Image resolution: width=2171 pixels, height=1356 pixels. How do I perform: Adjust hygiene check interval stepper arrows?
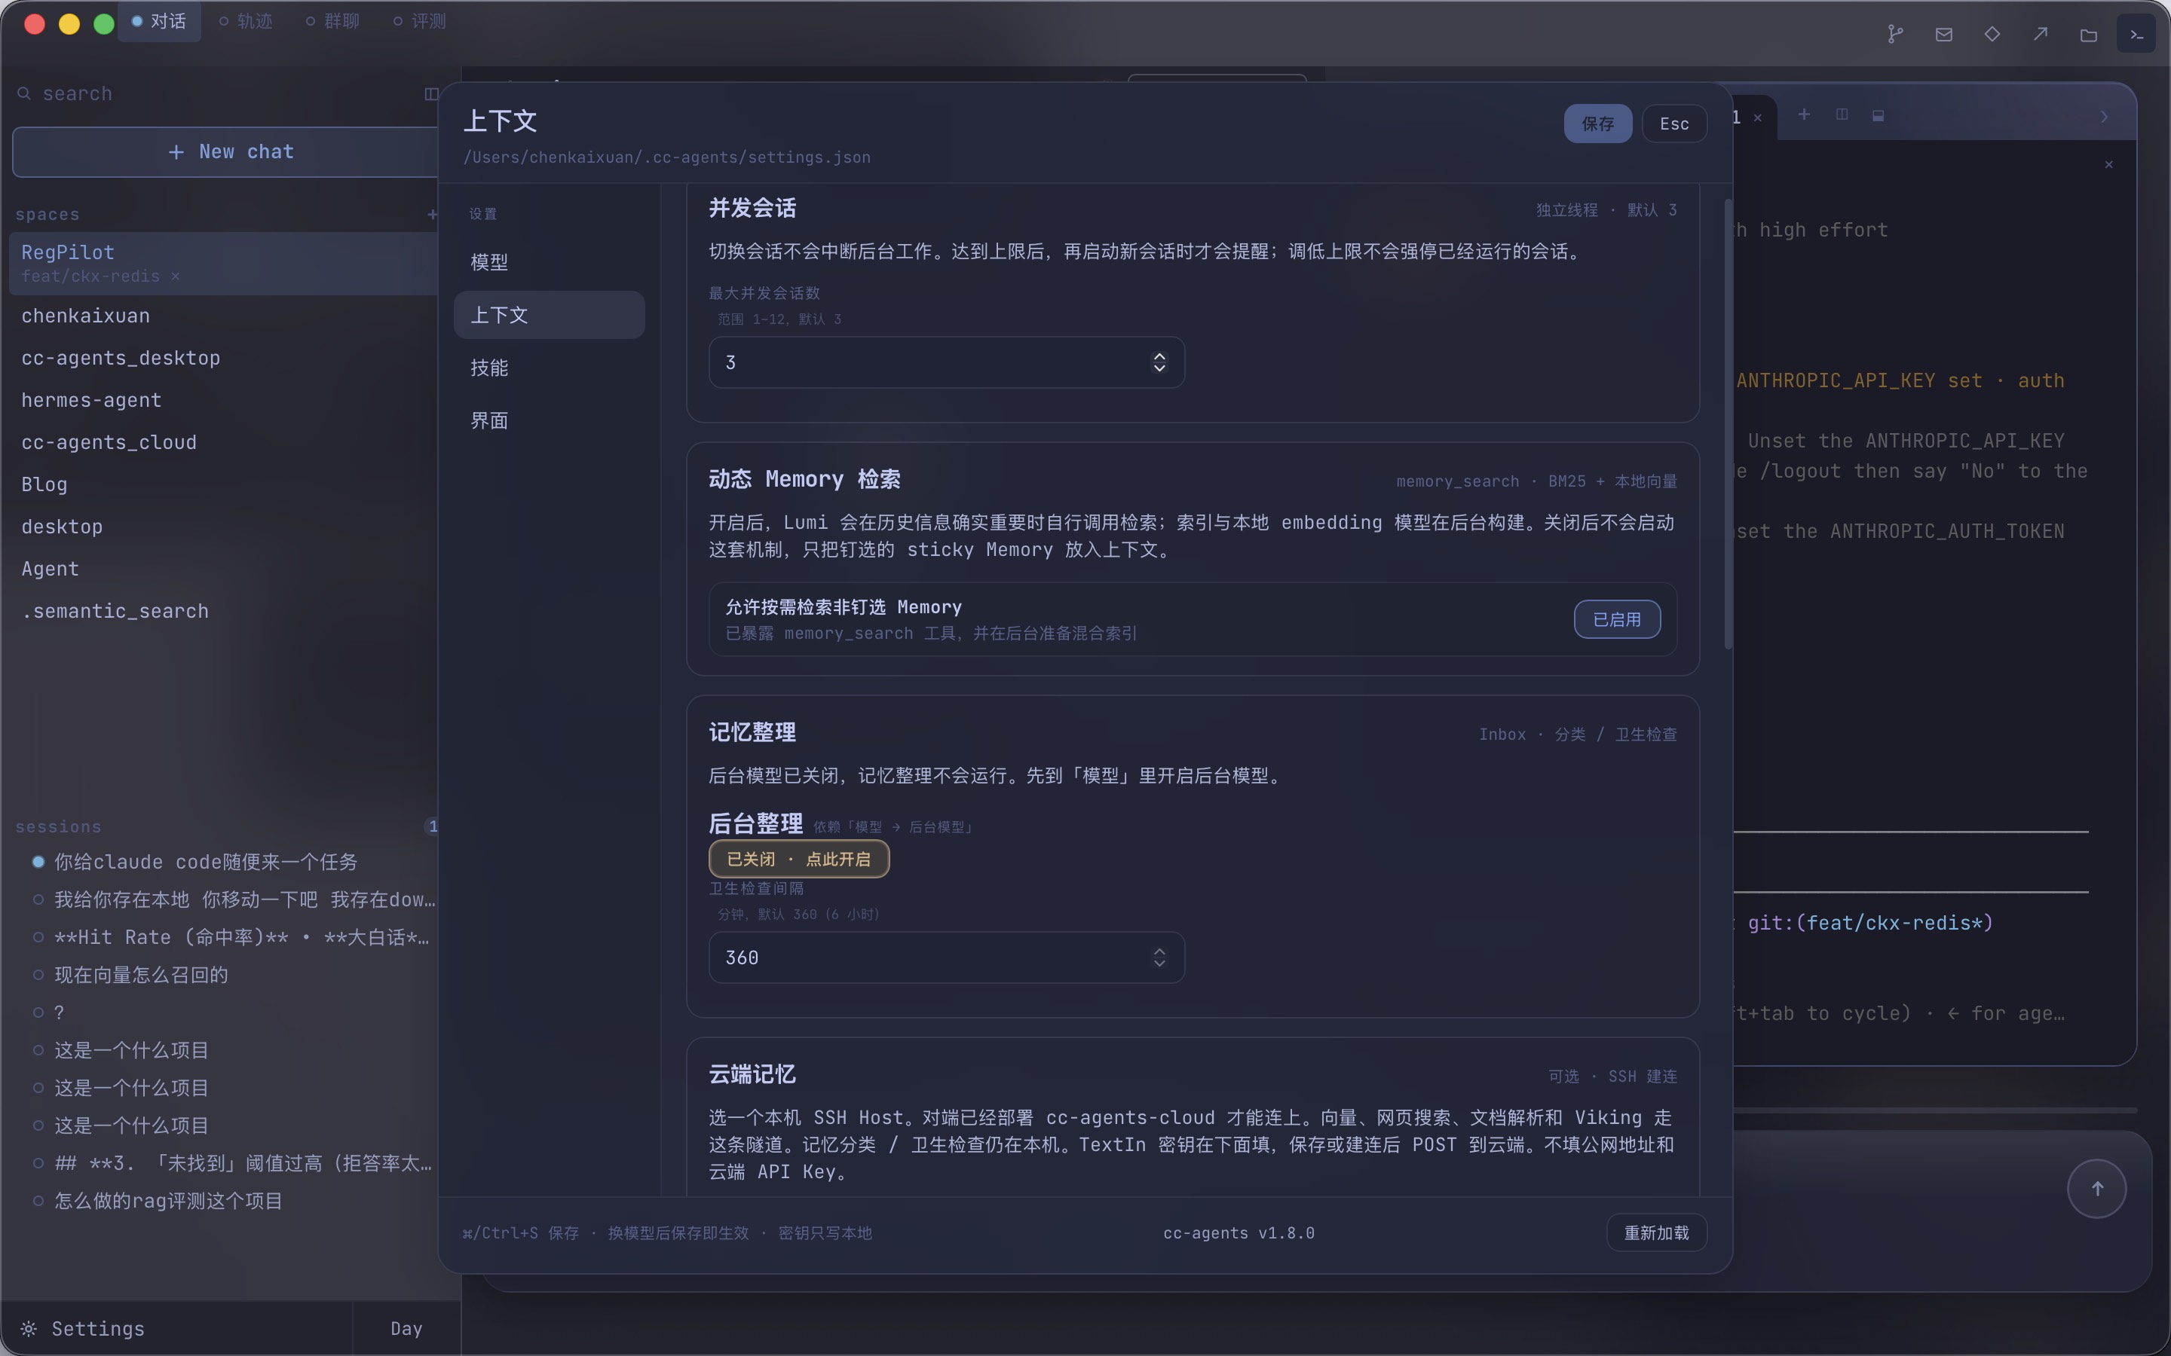click(1159, 957)
